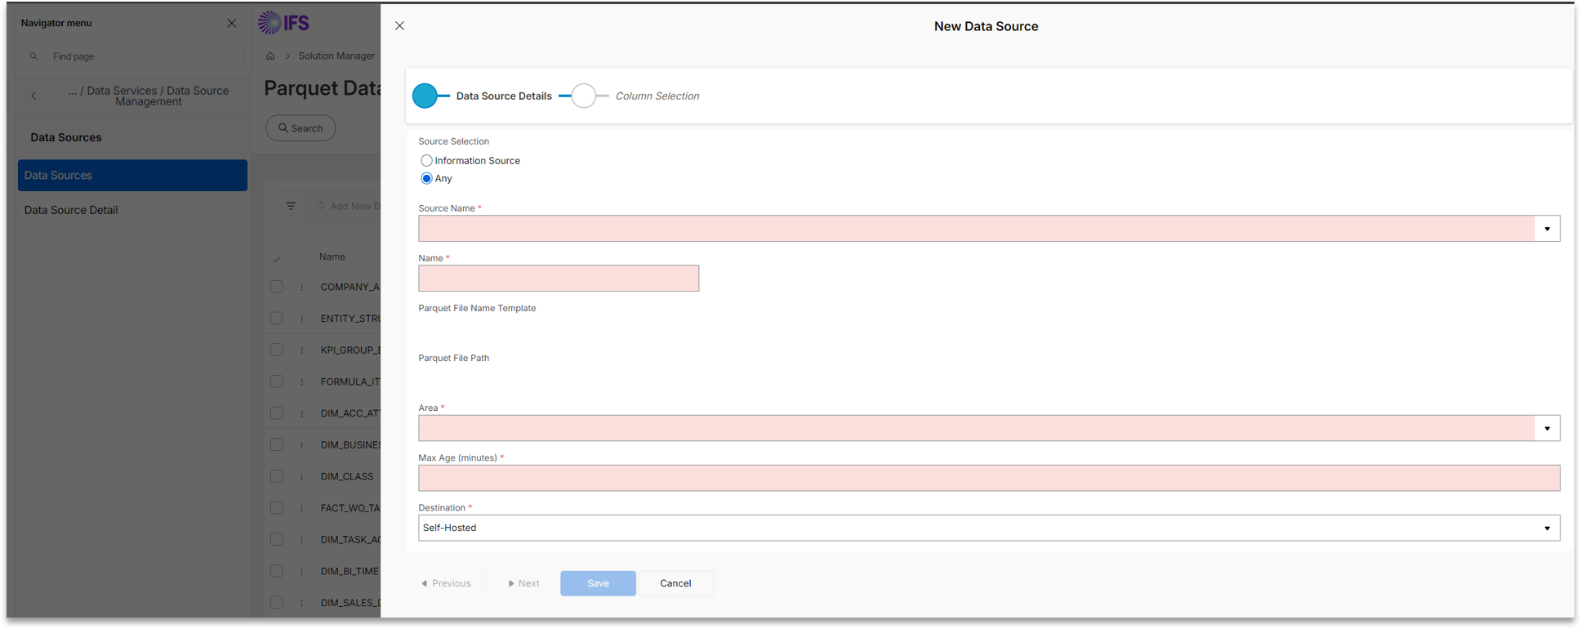
Task: Open the row menu for COMPANY_A row
Action: [301, 287]
